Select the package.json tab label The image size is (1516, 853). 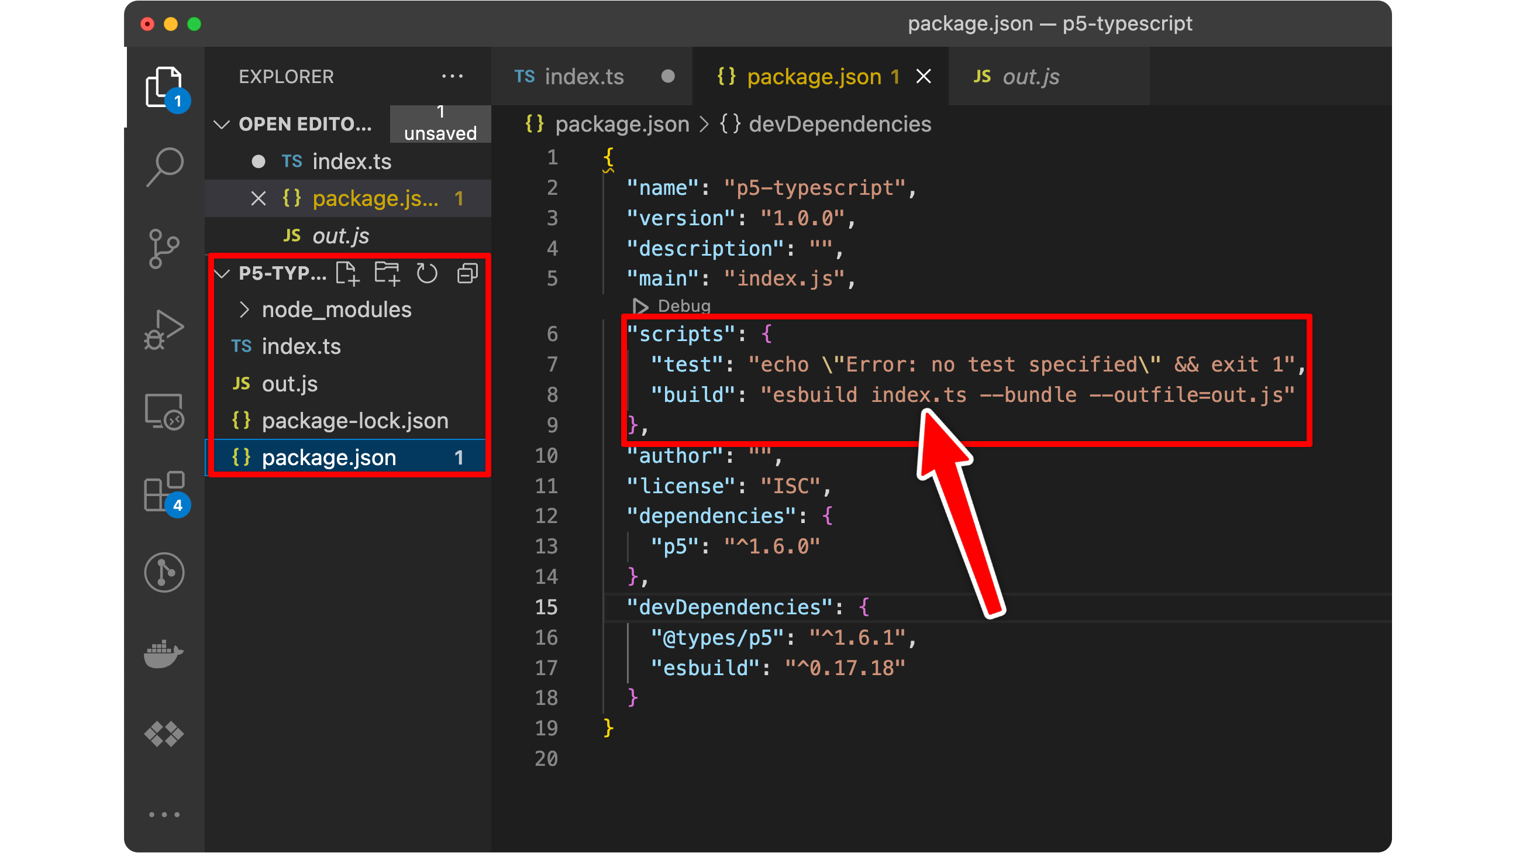point(815,77)
